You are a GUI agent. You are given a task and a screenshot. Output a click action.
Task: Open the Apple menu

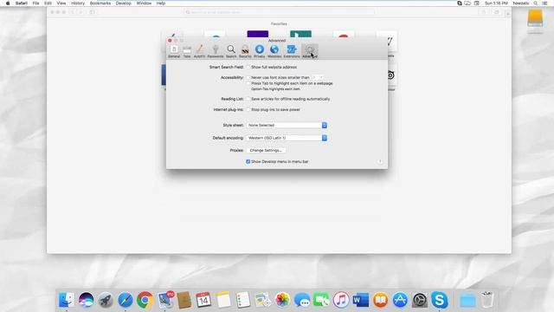coord(8,3)
